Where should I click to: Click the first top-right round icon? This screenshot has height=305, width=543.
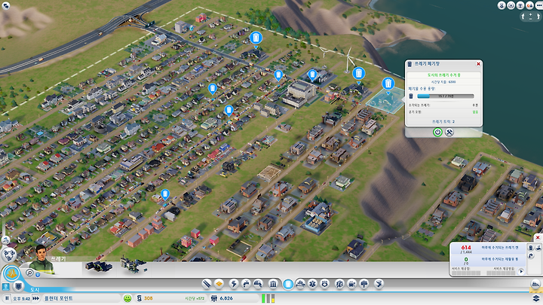click(x=502, y=5)
